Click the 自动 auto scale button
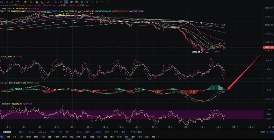The height and width of the screenshot is (140, 274). click(272, 132)
